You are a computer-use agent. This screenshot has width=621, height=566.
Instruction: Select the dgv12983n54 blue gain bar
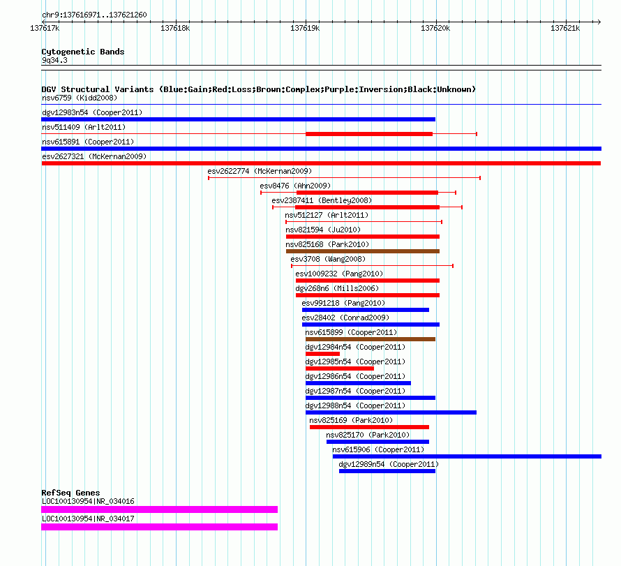tap(238, 119)
